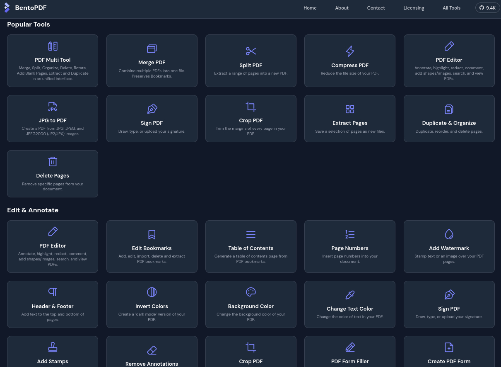Launch the Page Numbers tool card
Viewport: 501px width, 367px height.
pos(350,246)
